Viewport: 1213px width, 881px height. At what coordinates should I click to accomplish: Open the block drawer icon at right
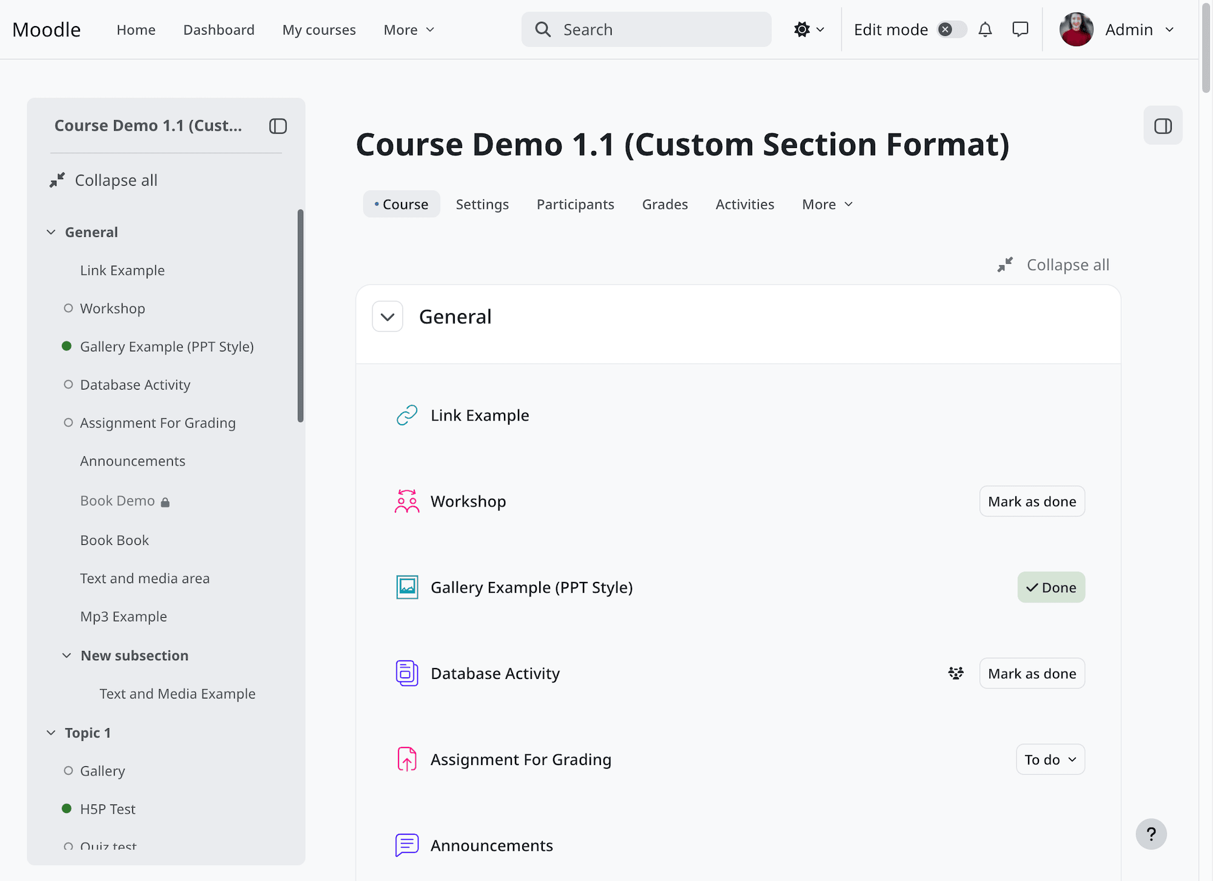(x=1163, y=126)
